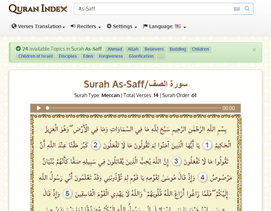The image size is (271, 211).
Task: Click verse number 3 marker
Action: 177,161
